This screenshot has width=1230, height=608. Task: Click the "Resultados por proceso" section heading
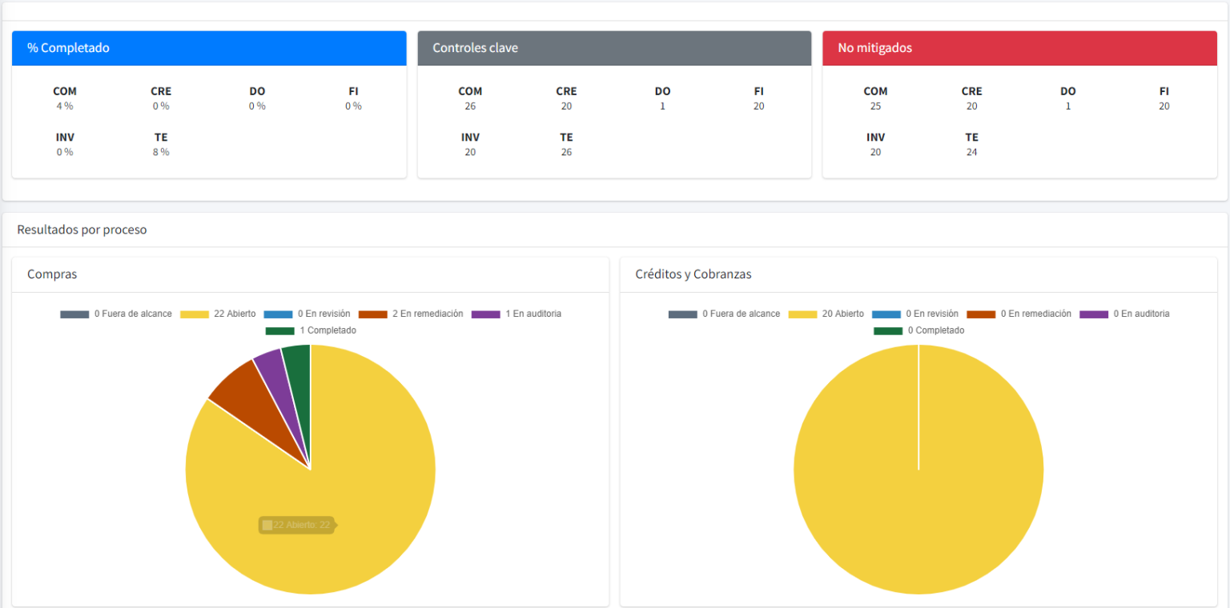82,230
